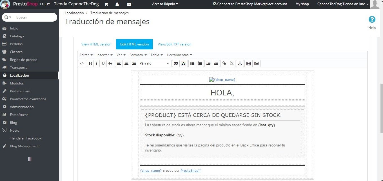Open the Insertar menu
Viewport: 383px width, 181px height.
(104, 55)
